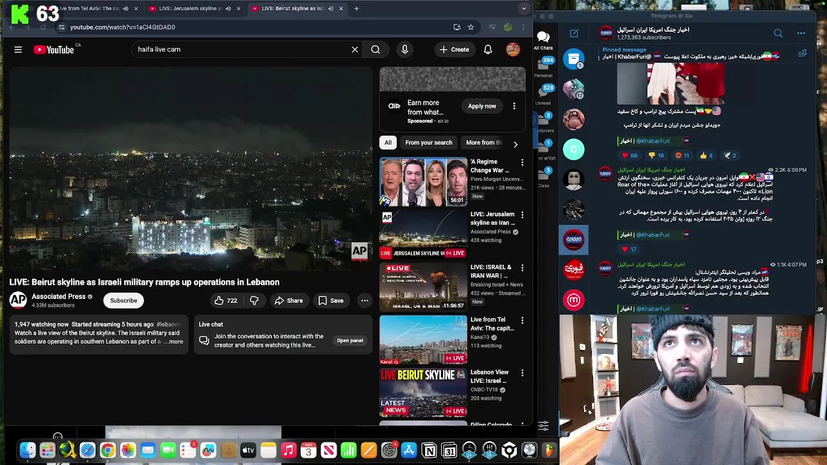This screenshot has height=465, width=827.
Task: Select 'From your search' filter chip
Action: pos(428,143)
